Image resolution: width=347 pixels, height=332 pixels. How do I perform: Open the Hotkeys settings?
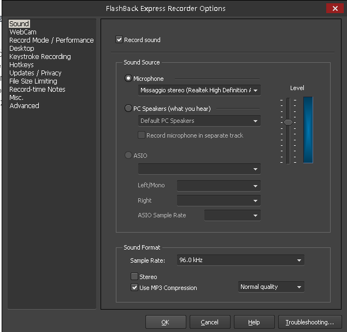[21, 64]
